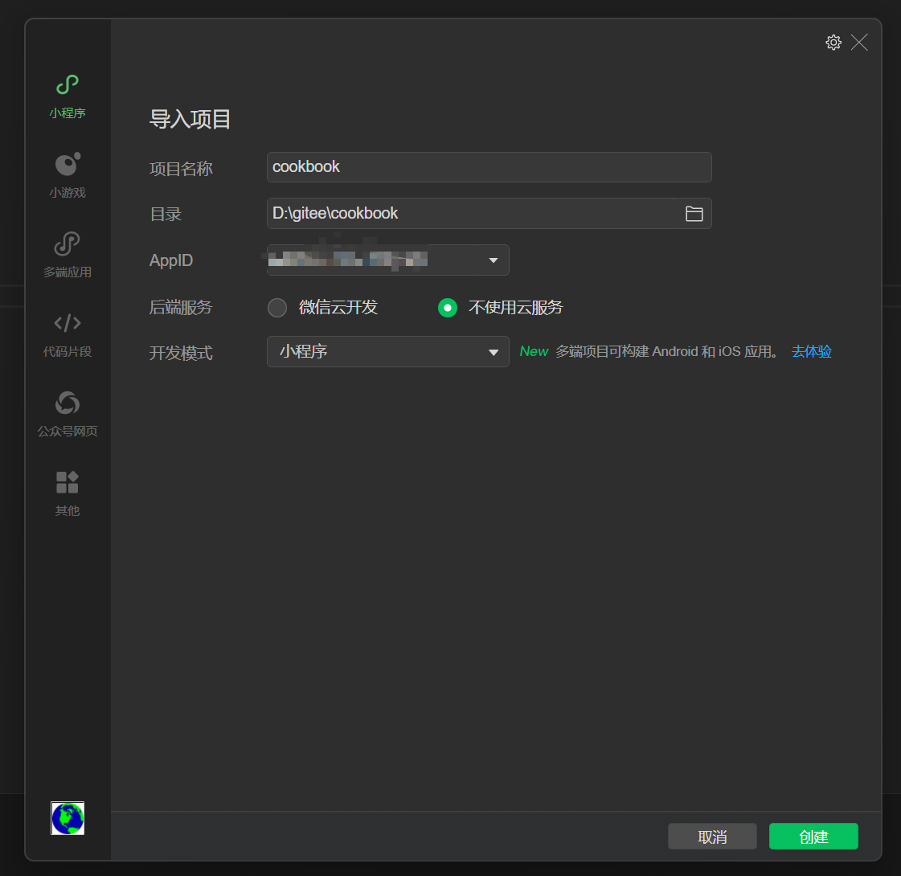Click the 取消 button
The width and height of the screenshot is (901, 876).
pos(712,837)
